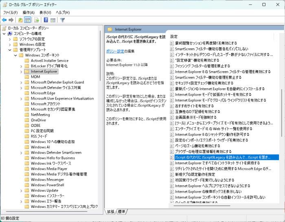Switch to the 標準 tab
Image resolution: width=285 pixels, height=222 pixels.
(x=122, y=211)
